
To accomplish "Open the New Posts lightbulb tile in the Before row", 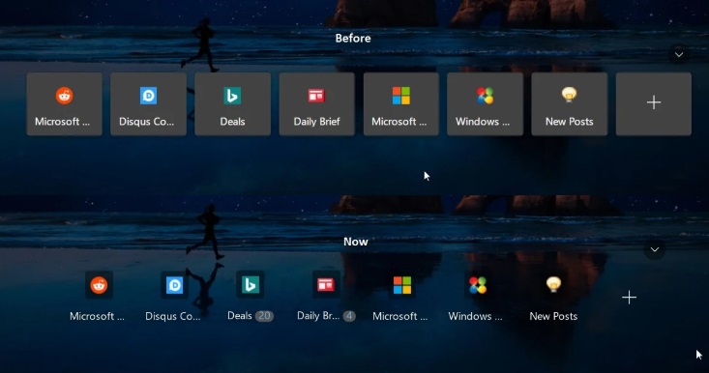I will [x=570, y=104].
